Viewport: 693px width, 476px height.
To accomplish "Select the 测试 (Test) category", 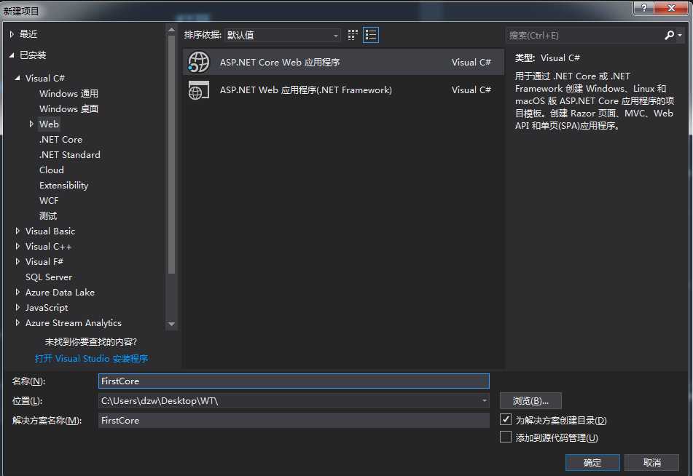I will tap(48, 216).
